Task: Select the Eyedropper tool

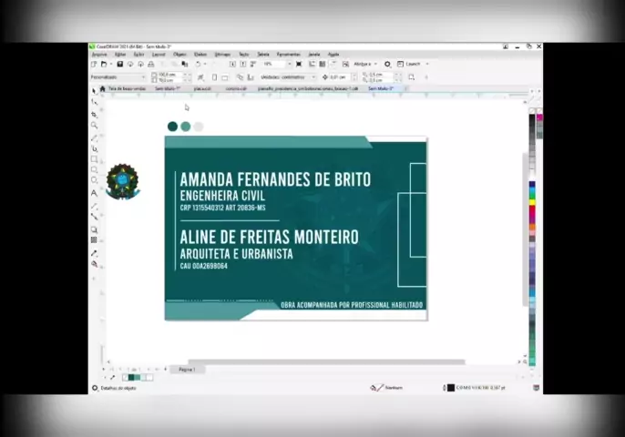Action: tap(94, 253)
